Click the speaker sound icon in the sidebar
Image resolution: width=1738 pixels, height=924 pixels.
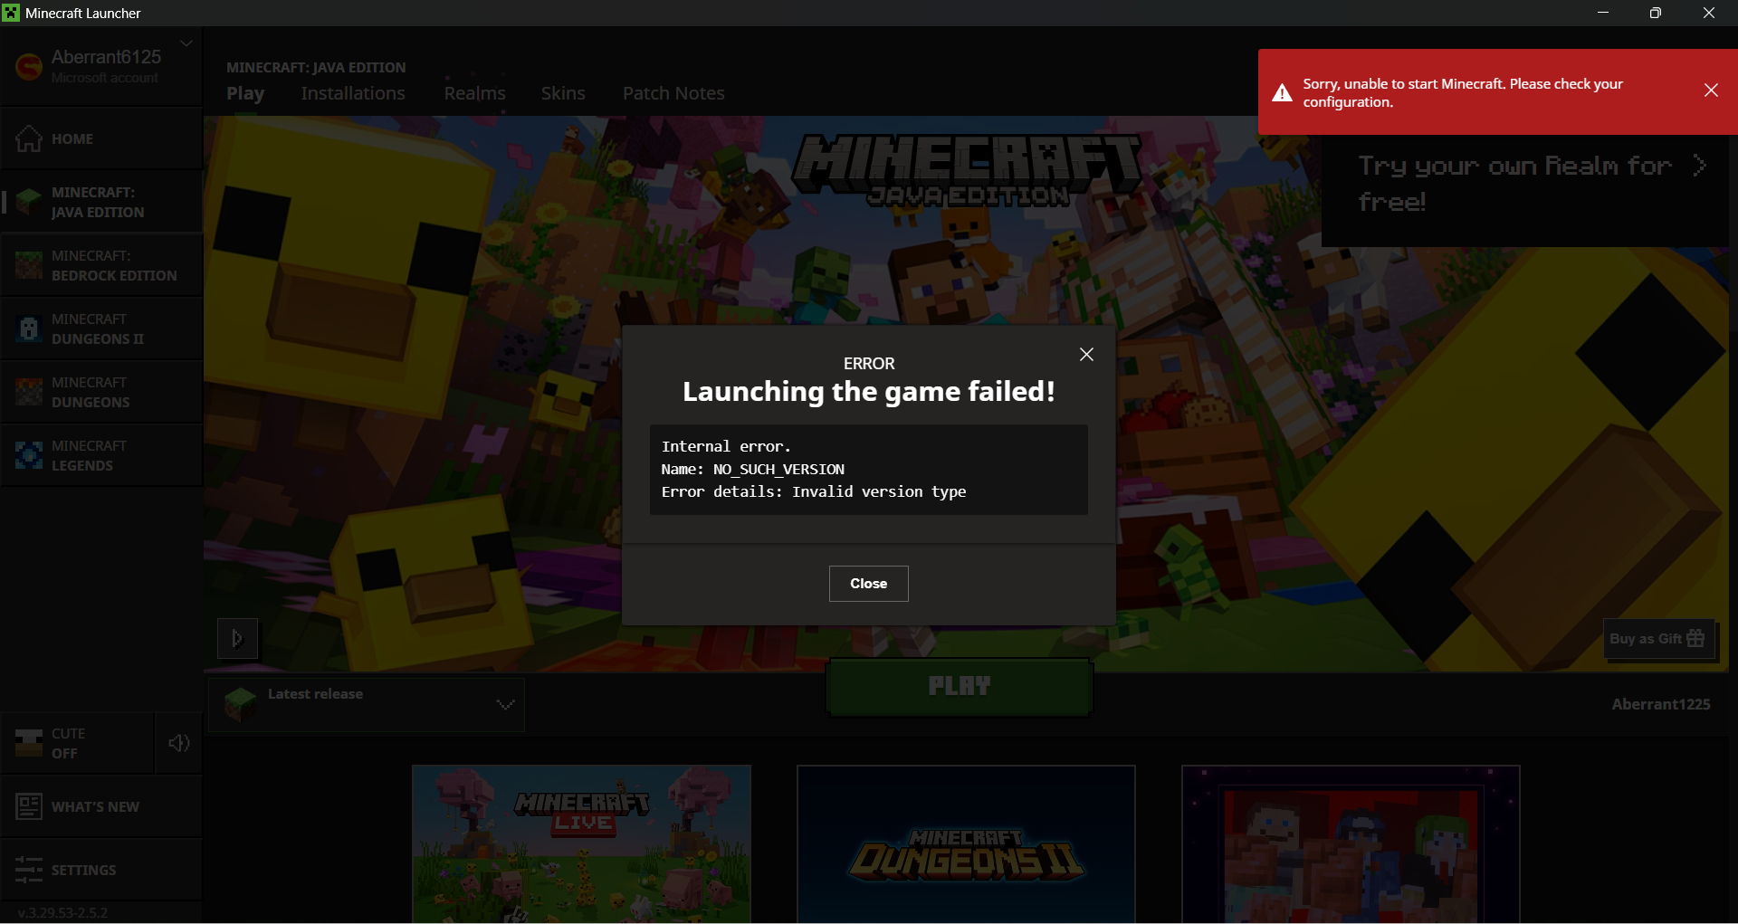[x=179, y=743]
